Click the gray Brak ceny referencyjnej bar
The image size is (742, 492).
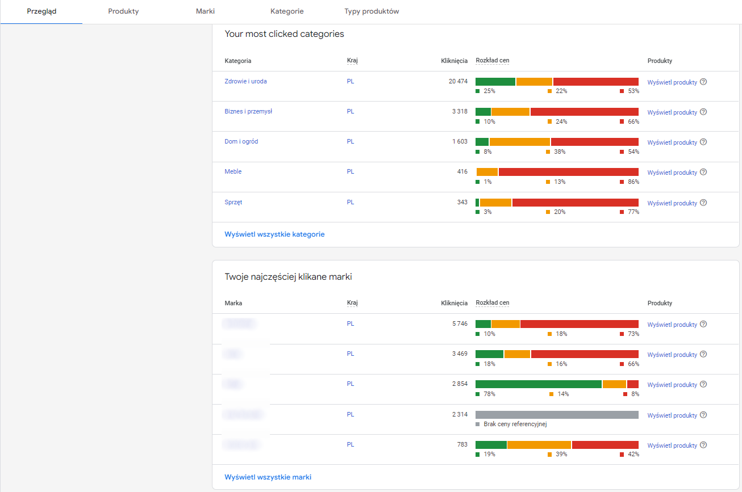pos(557,415)
